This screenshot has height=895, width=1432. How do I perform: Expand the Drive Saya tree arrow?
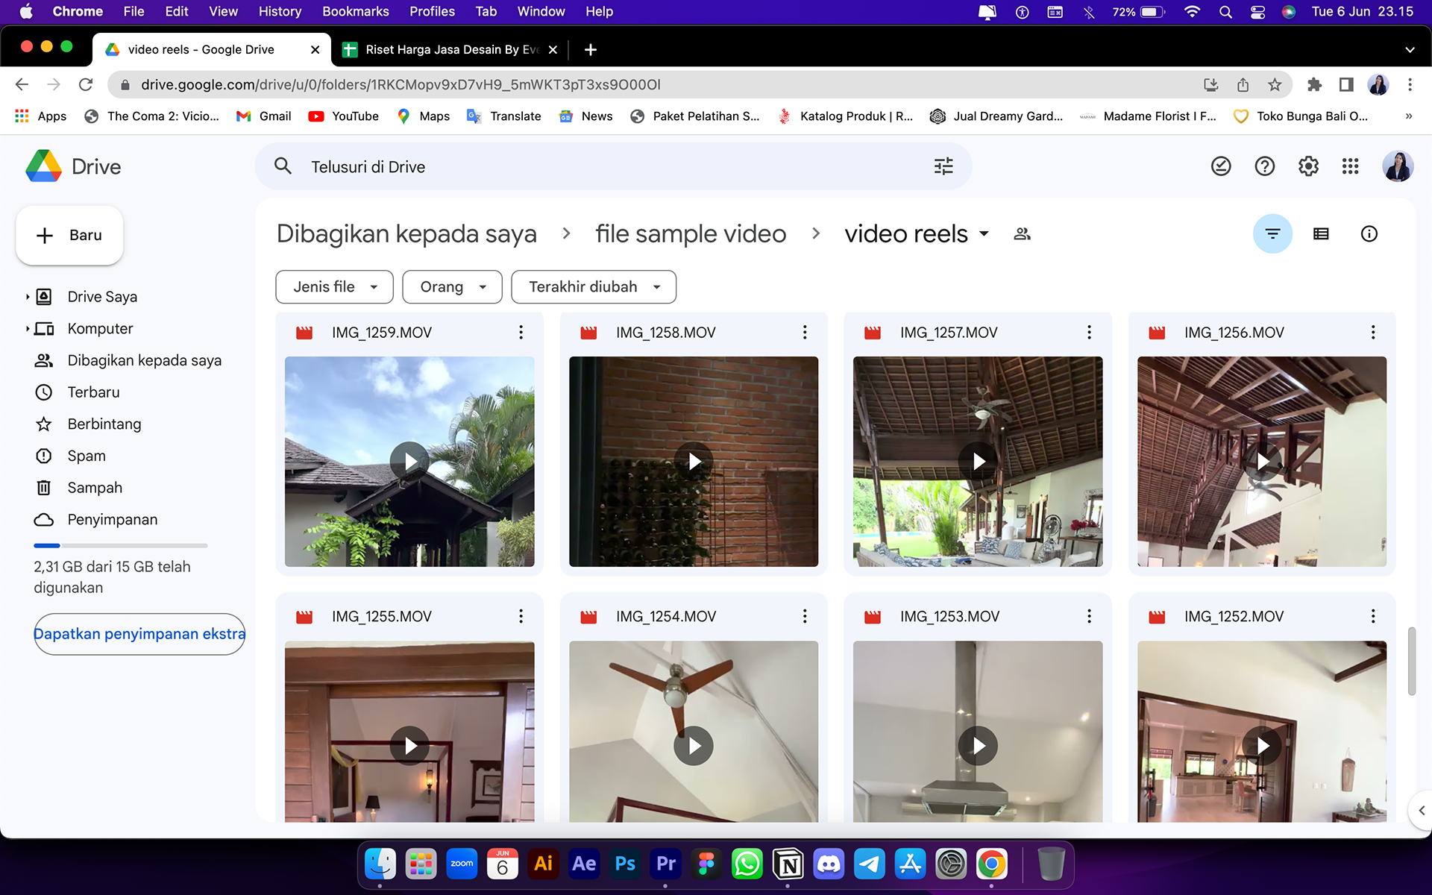(28, 297)
